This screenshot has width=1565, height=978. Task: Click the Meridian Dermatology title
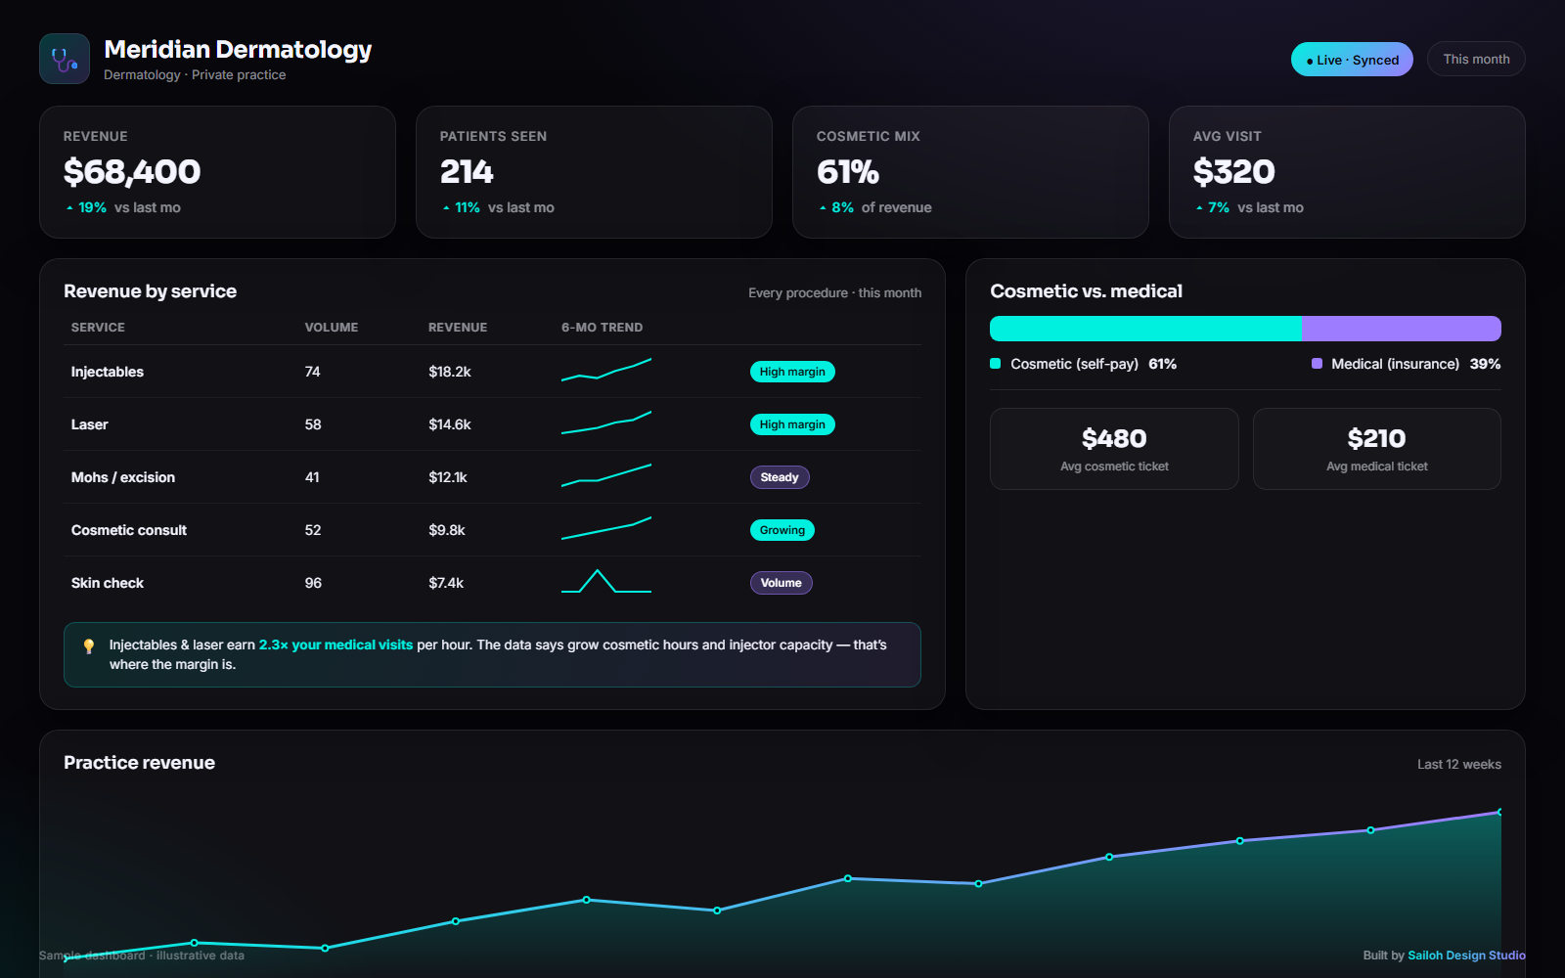tap(238, 49)
